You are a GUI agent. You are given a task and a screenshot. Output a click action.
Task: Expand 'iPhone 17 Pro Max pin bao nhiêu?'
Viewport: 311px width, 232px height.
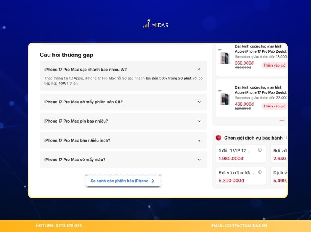[123, 121]
